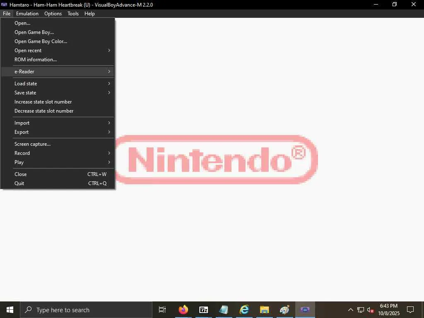The image size is (424, 318).
Task: Click Increase state slot number
Action: (x=58, y=102)
